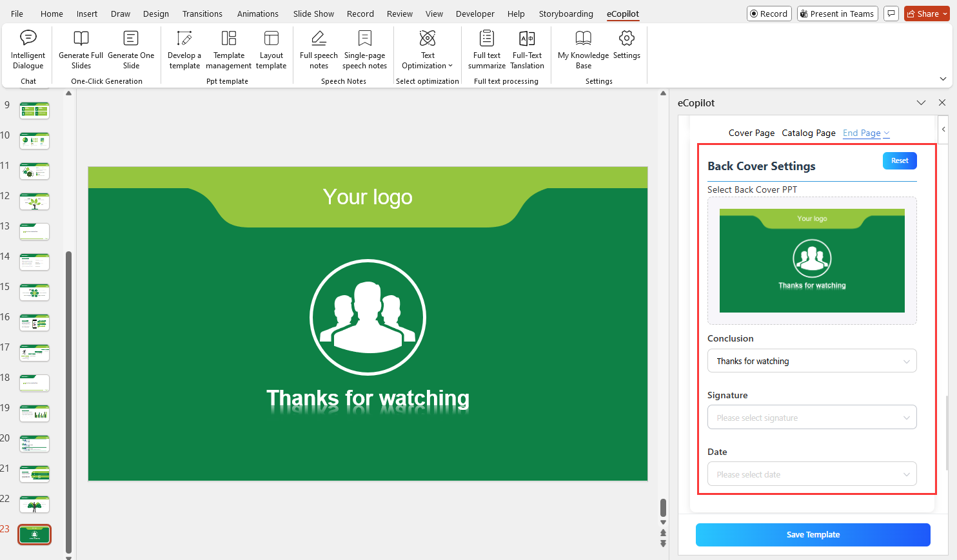The height and width of the screenshot is (560, 957).
Task: Select Full speech notes
Action: pos(318,48)
